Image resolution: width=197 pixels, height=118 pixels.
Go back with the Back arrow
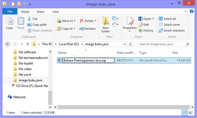coord(8,44)
